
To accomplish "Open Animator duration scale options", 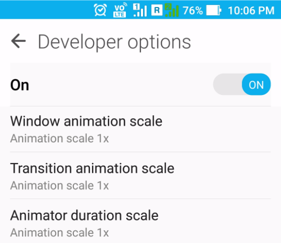I will [x=140, y=221].
